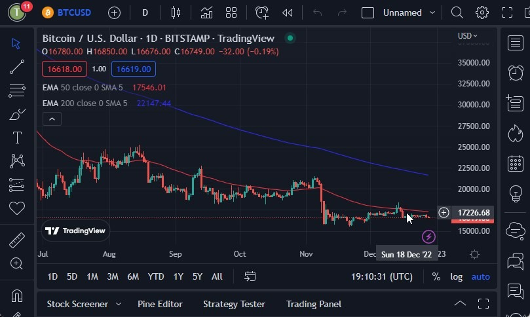The image size is (530, 317).
Task: Open the patterns tool
Action: click(17, 161)
